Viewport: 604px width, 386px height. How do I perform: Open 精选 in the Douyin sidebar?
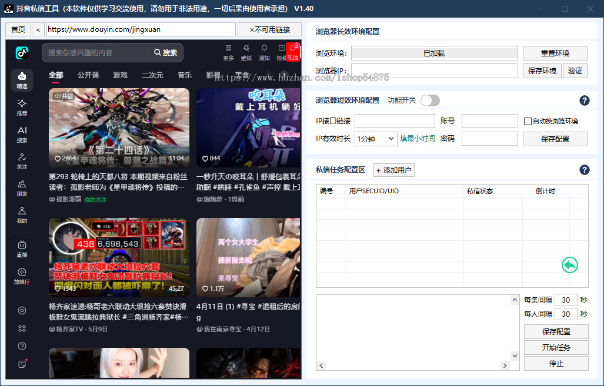point(22,80)
